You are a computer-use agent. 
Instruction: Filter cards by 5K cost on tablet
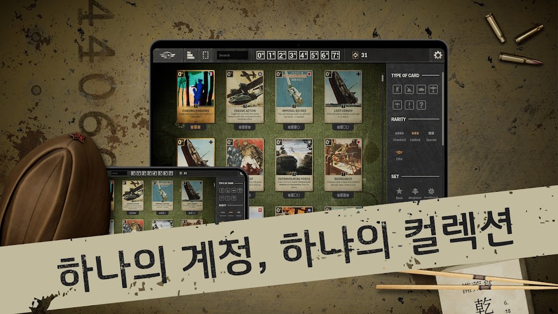pos(314,55)
